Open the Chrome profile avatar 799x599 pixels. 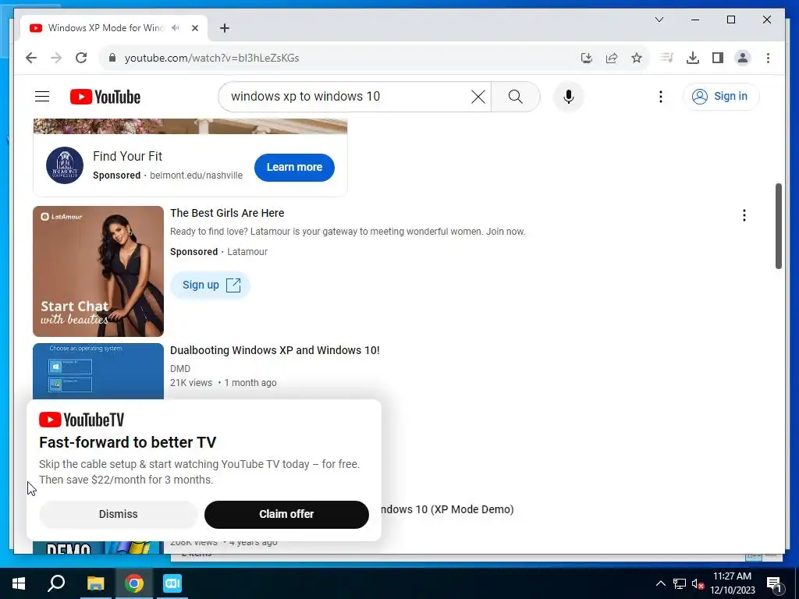[743, 58]
